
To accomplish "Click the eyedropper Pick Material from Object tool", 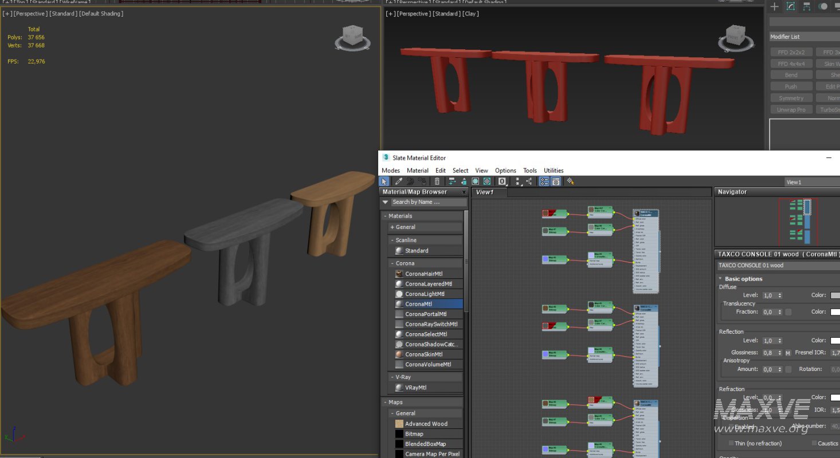I will [398, 181].
